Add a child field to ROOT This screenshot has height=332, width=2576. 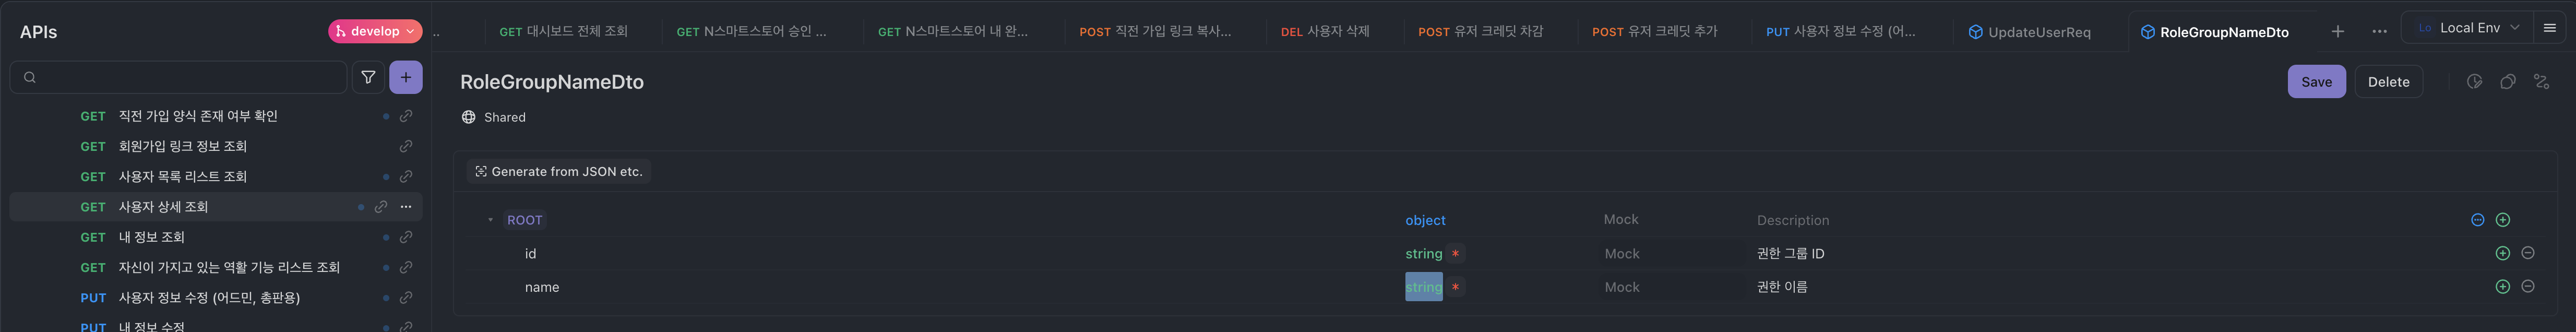[2503, 220]
